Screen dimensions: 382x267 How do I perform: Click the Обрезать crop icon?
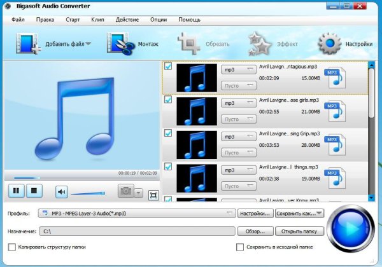pyautogui.click(x=188, y=44)
